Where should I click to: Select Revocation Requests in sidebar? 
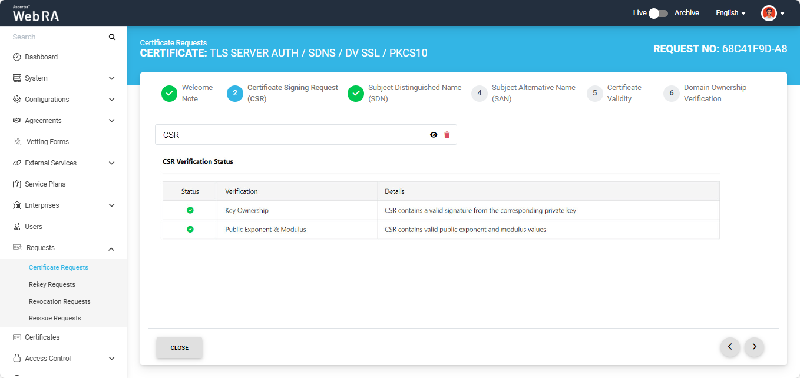[59, 301]
